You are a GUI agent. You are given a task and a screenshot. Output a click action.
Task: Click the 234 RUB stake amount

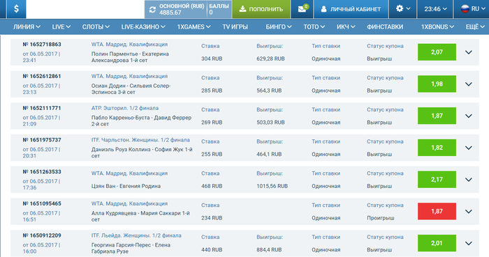pyautogui.click(x=212, y=218)
